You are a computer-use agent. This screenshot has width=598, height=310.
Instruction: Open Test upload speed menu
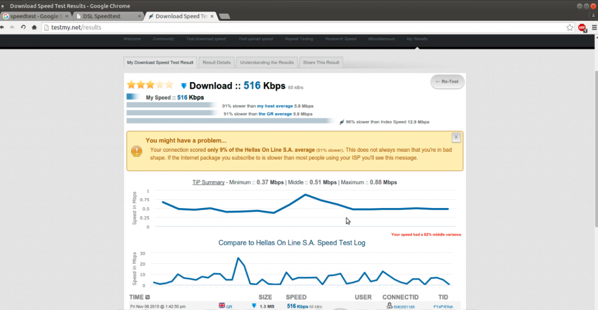256,39
